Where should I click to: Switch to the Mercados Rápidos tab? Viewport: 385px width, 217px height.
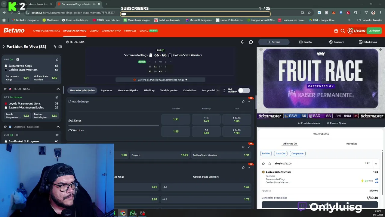pos(128,90)
